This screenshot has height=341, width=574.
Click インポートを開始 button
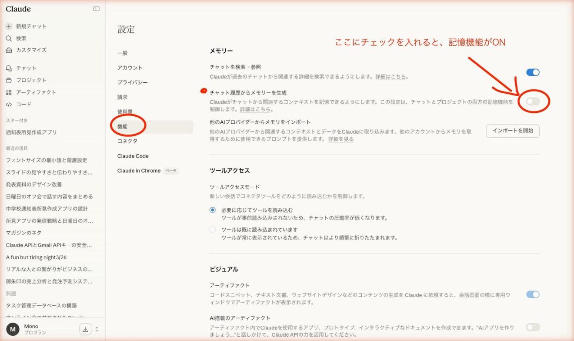click(513, 131)
